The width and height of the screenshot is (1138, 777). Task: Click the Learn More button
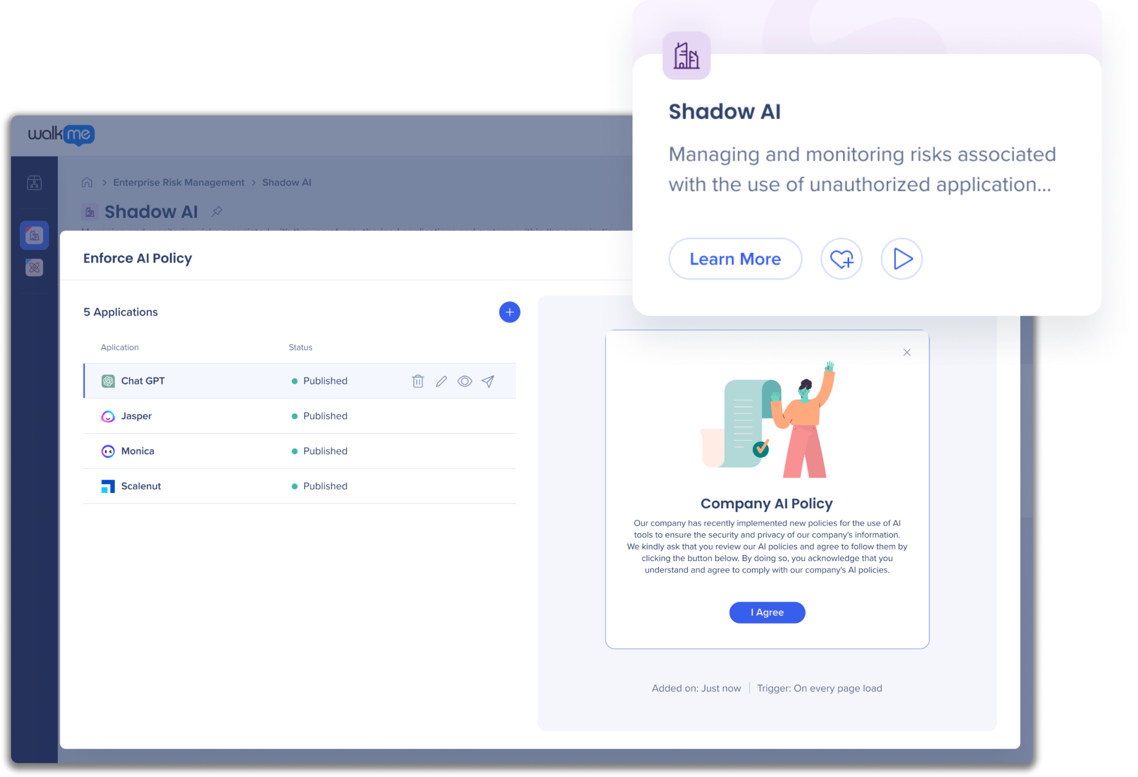click(x=735, y=258)
